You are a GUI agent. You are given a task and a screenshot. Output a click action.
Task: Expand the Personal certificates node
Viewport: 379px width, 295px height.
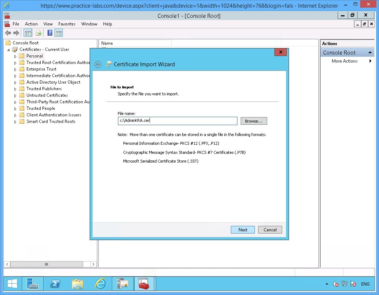15,56
